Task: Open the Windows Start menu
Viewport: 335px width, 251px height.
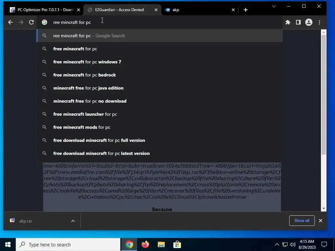Action: coord(8,244)
